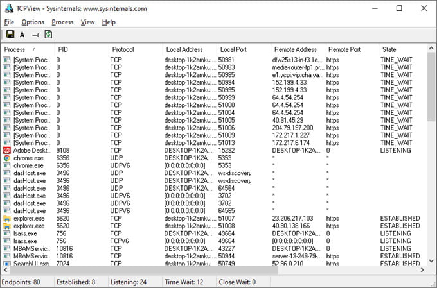Sort by the Remote Address column header

point(298,49)
